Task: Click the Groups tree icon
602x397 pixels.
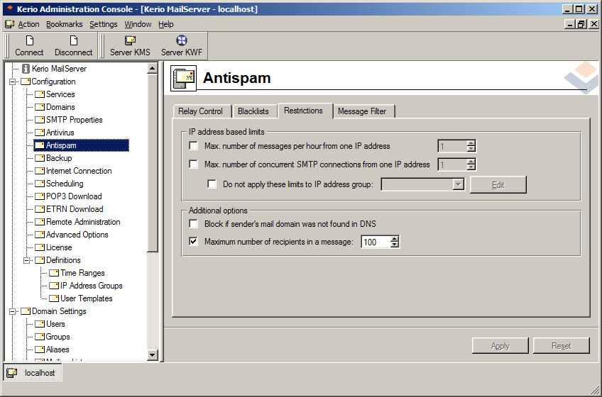Action: (x=40, y=337)
